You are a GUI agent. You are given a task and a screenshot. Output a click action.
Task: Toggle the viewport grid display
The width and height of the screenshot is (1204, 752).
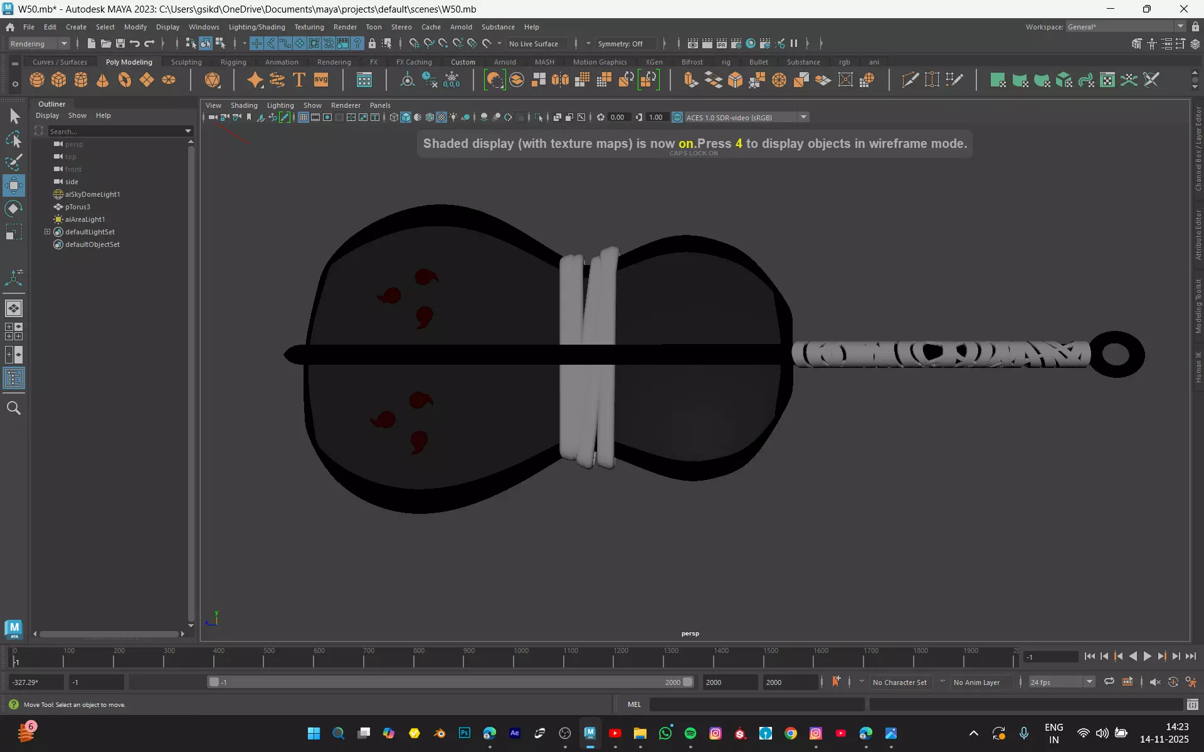[303, 117]
